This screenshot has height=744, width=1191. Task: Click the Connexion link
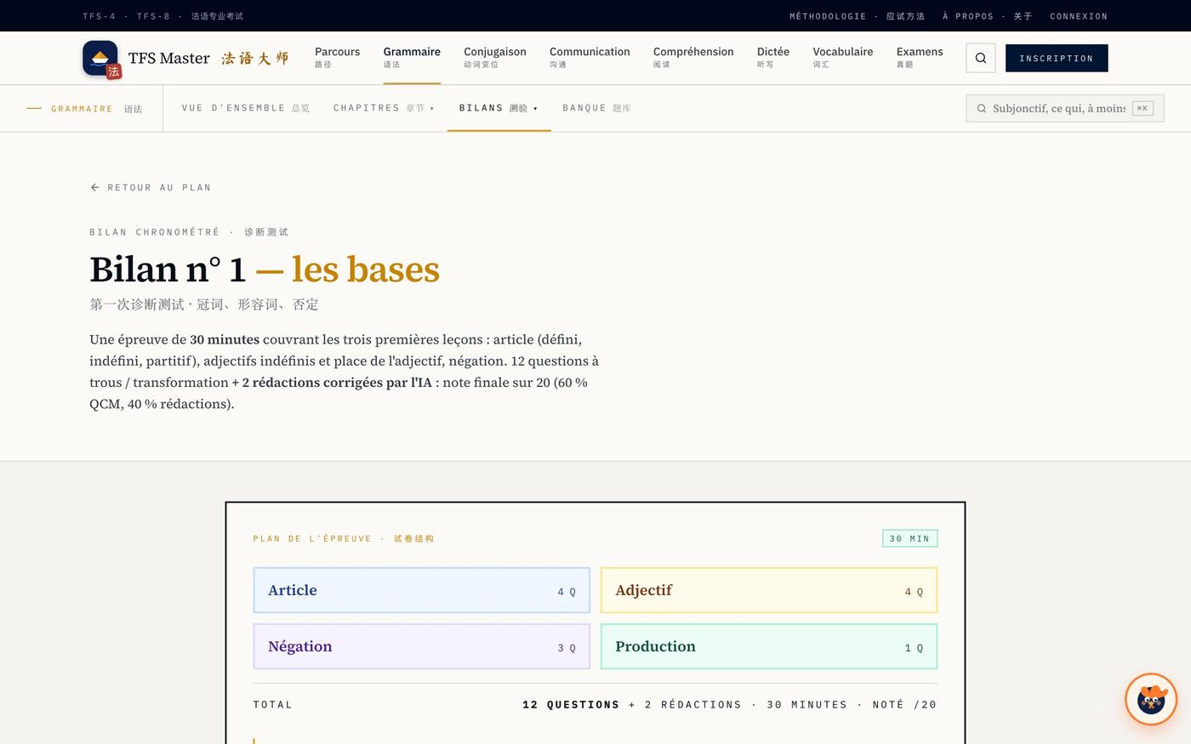1079,16
